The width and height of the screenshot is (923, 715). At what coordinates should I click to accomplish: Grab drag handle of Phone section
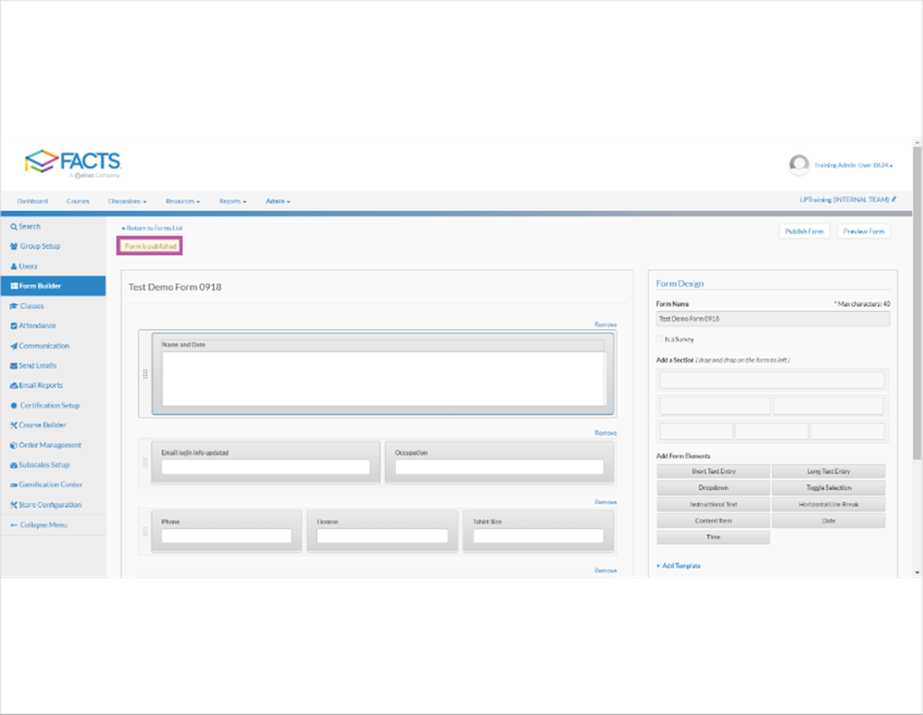click(x=144, y=531)
